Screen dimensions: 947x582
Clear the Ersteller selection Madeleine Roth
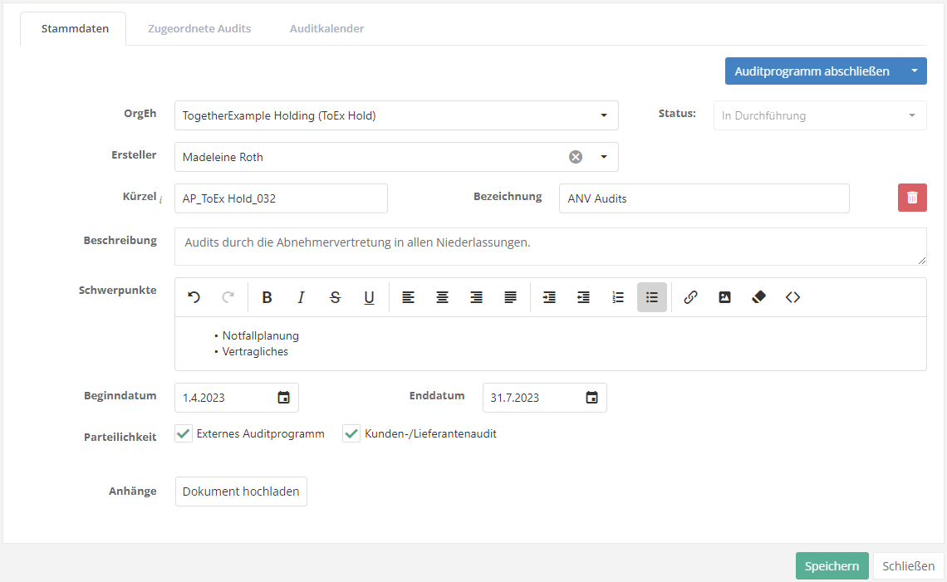[x=575, y=157]
